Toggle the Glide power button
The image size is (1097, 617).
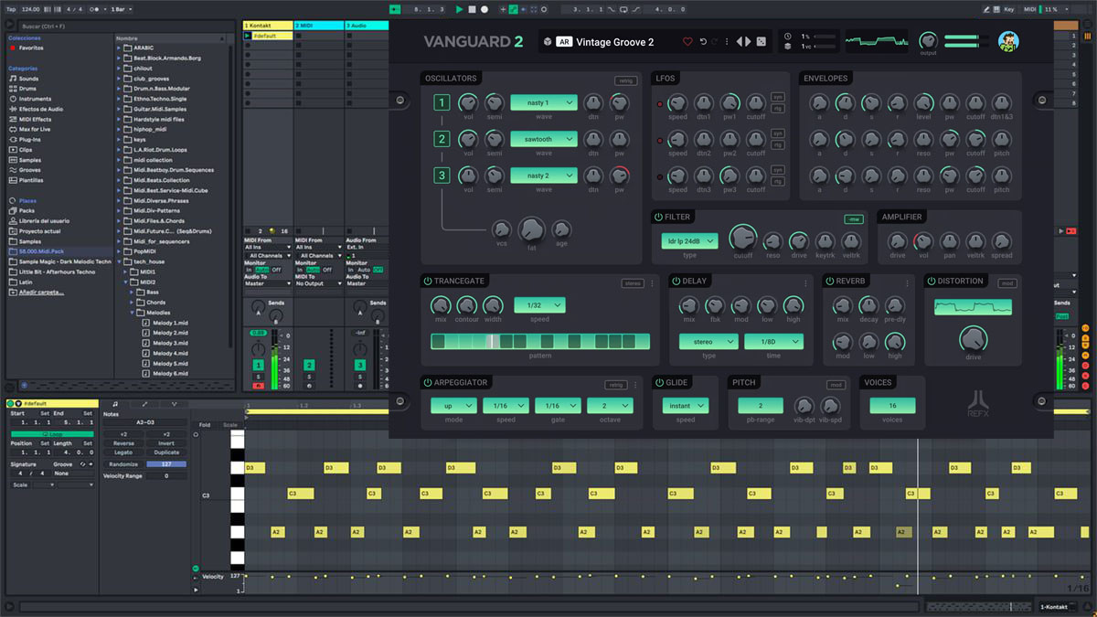pos(658,382)
